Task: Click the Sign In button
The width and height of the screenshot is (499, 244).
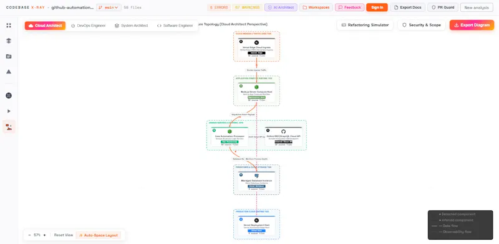Action: (x=377, y=7)
